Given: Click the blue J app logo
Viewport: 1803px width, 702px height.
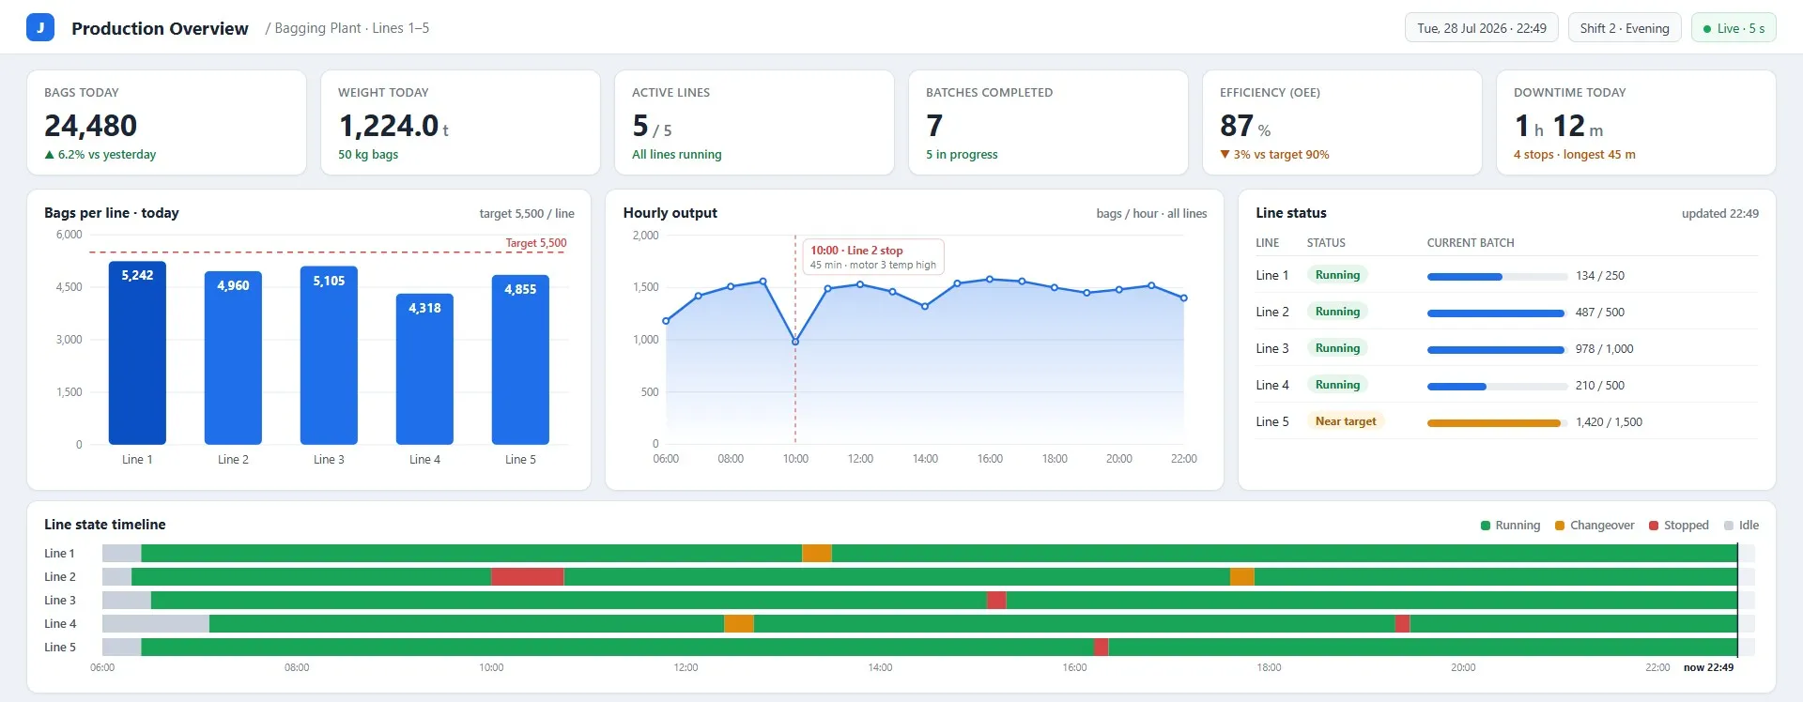Looking at the screenshot, I should [x=39, y=28].
